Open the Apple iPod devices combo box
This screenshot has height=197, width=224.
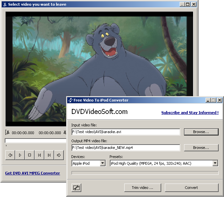point(89,163)
